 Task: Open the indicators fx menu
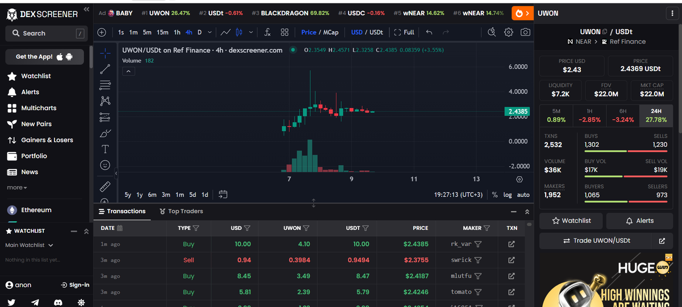click(268, 32)
